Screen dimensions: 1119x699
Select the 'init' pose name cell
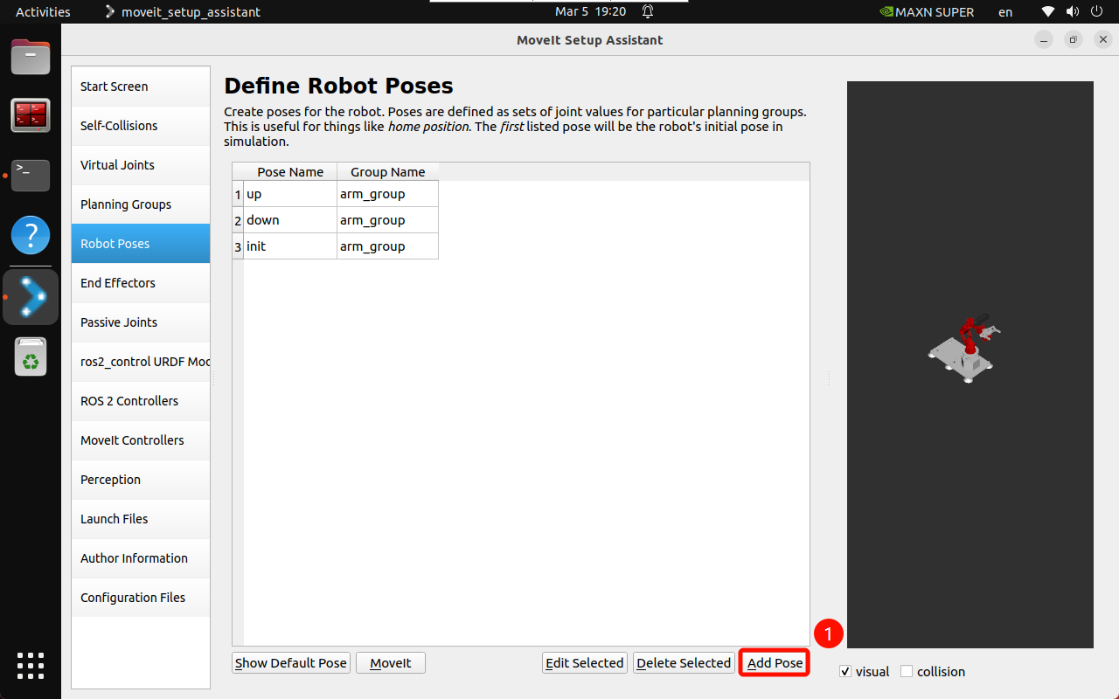[290, 246]
